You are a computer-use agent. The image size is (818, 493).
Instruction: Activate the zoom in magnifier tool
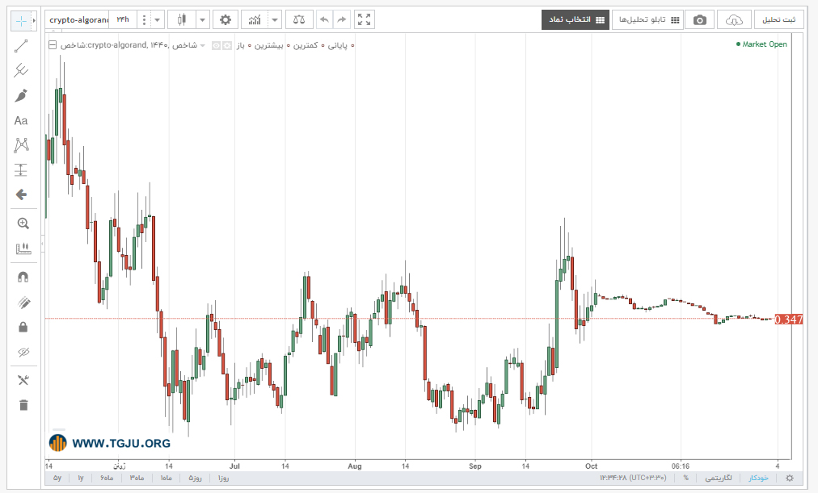(x=23, y=224)
